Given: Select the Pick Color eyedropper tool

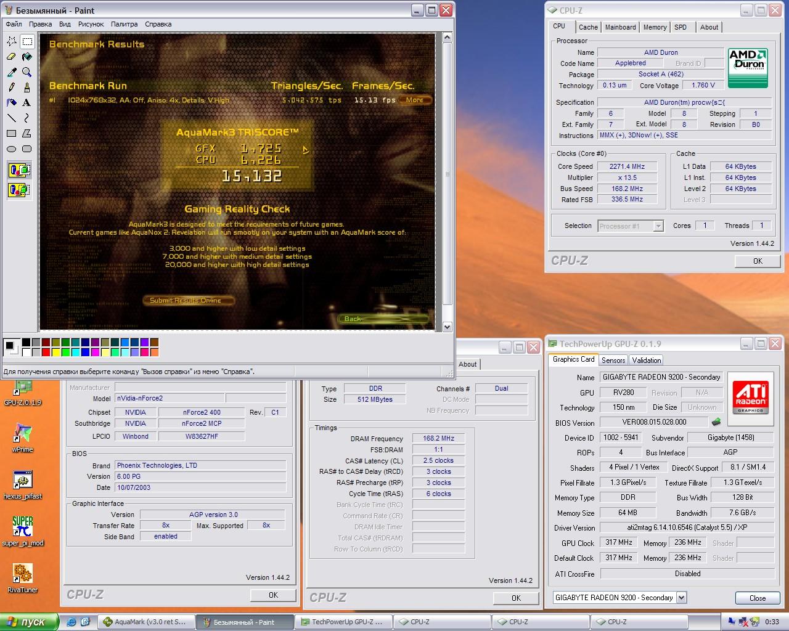Looking at the screenshot, I should (12, 72).
